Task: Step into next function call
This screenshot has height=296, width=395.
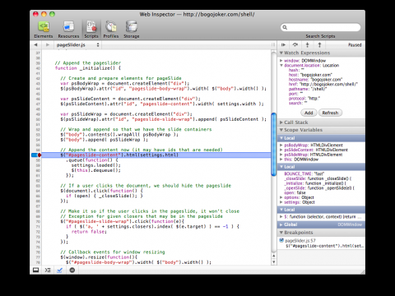Action: 307,44
